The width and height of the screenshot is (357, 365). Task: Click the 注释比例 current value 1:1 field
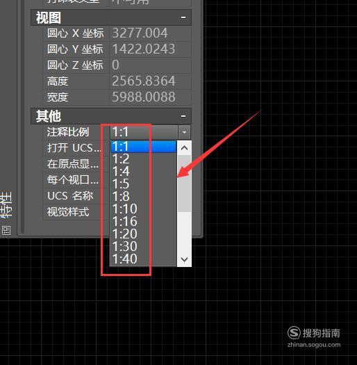click(x=144, y=132)
